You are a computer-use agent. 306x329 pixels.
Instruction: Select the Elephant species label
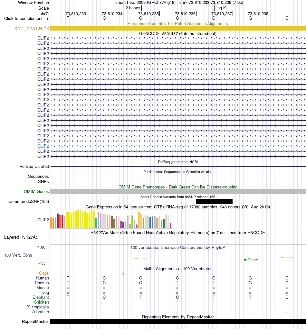[41, 297]
